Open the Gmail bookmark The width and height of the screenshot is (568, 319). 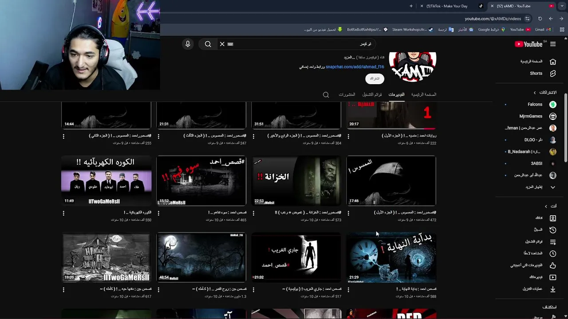[543, 30]
